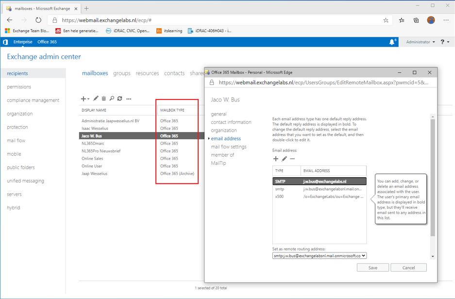Screen dimensions: 455x299
Task: Switch to the Office 365 tab
Action: [x=47, y=42]
